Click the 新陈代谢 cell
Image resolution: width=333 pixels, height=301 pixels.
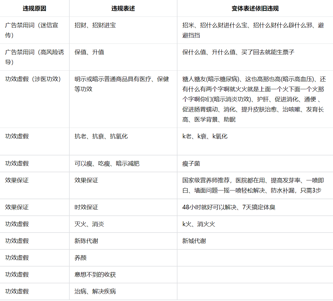[123, 241]
